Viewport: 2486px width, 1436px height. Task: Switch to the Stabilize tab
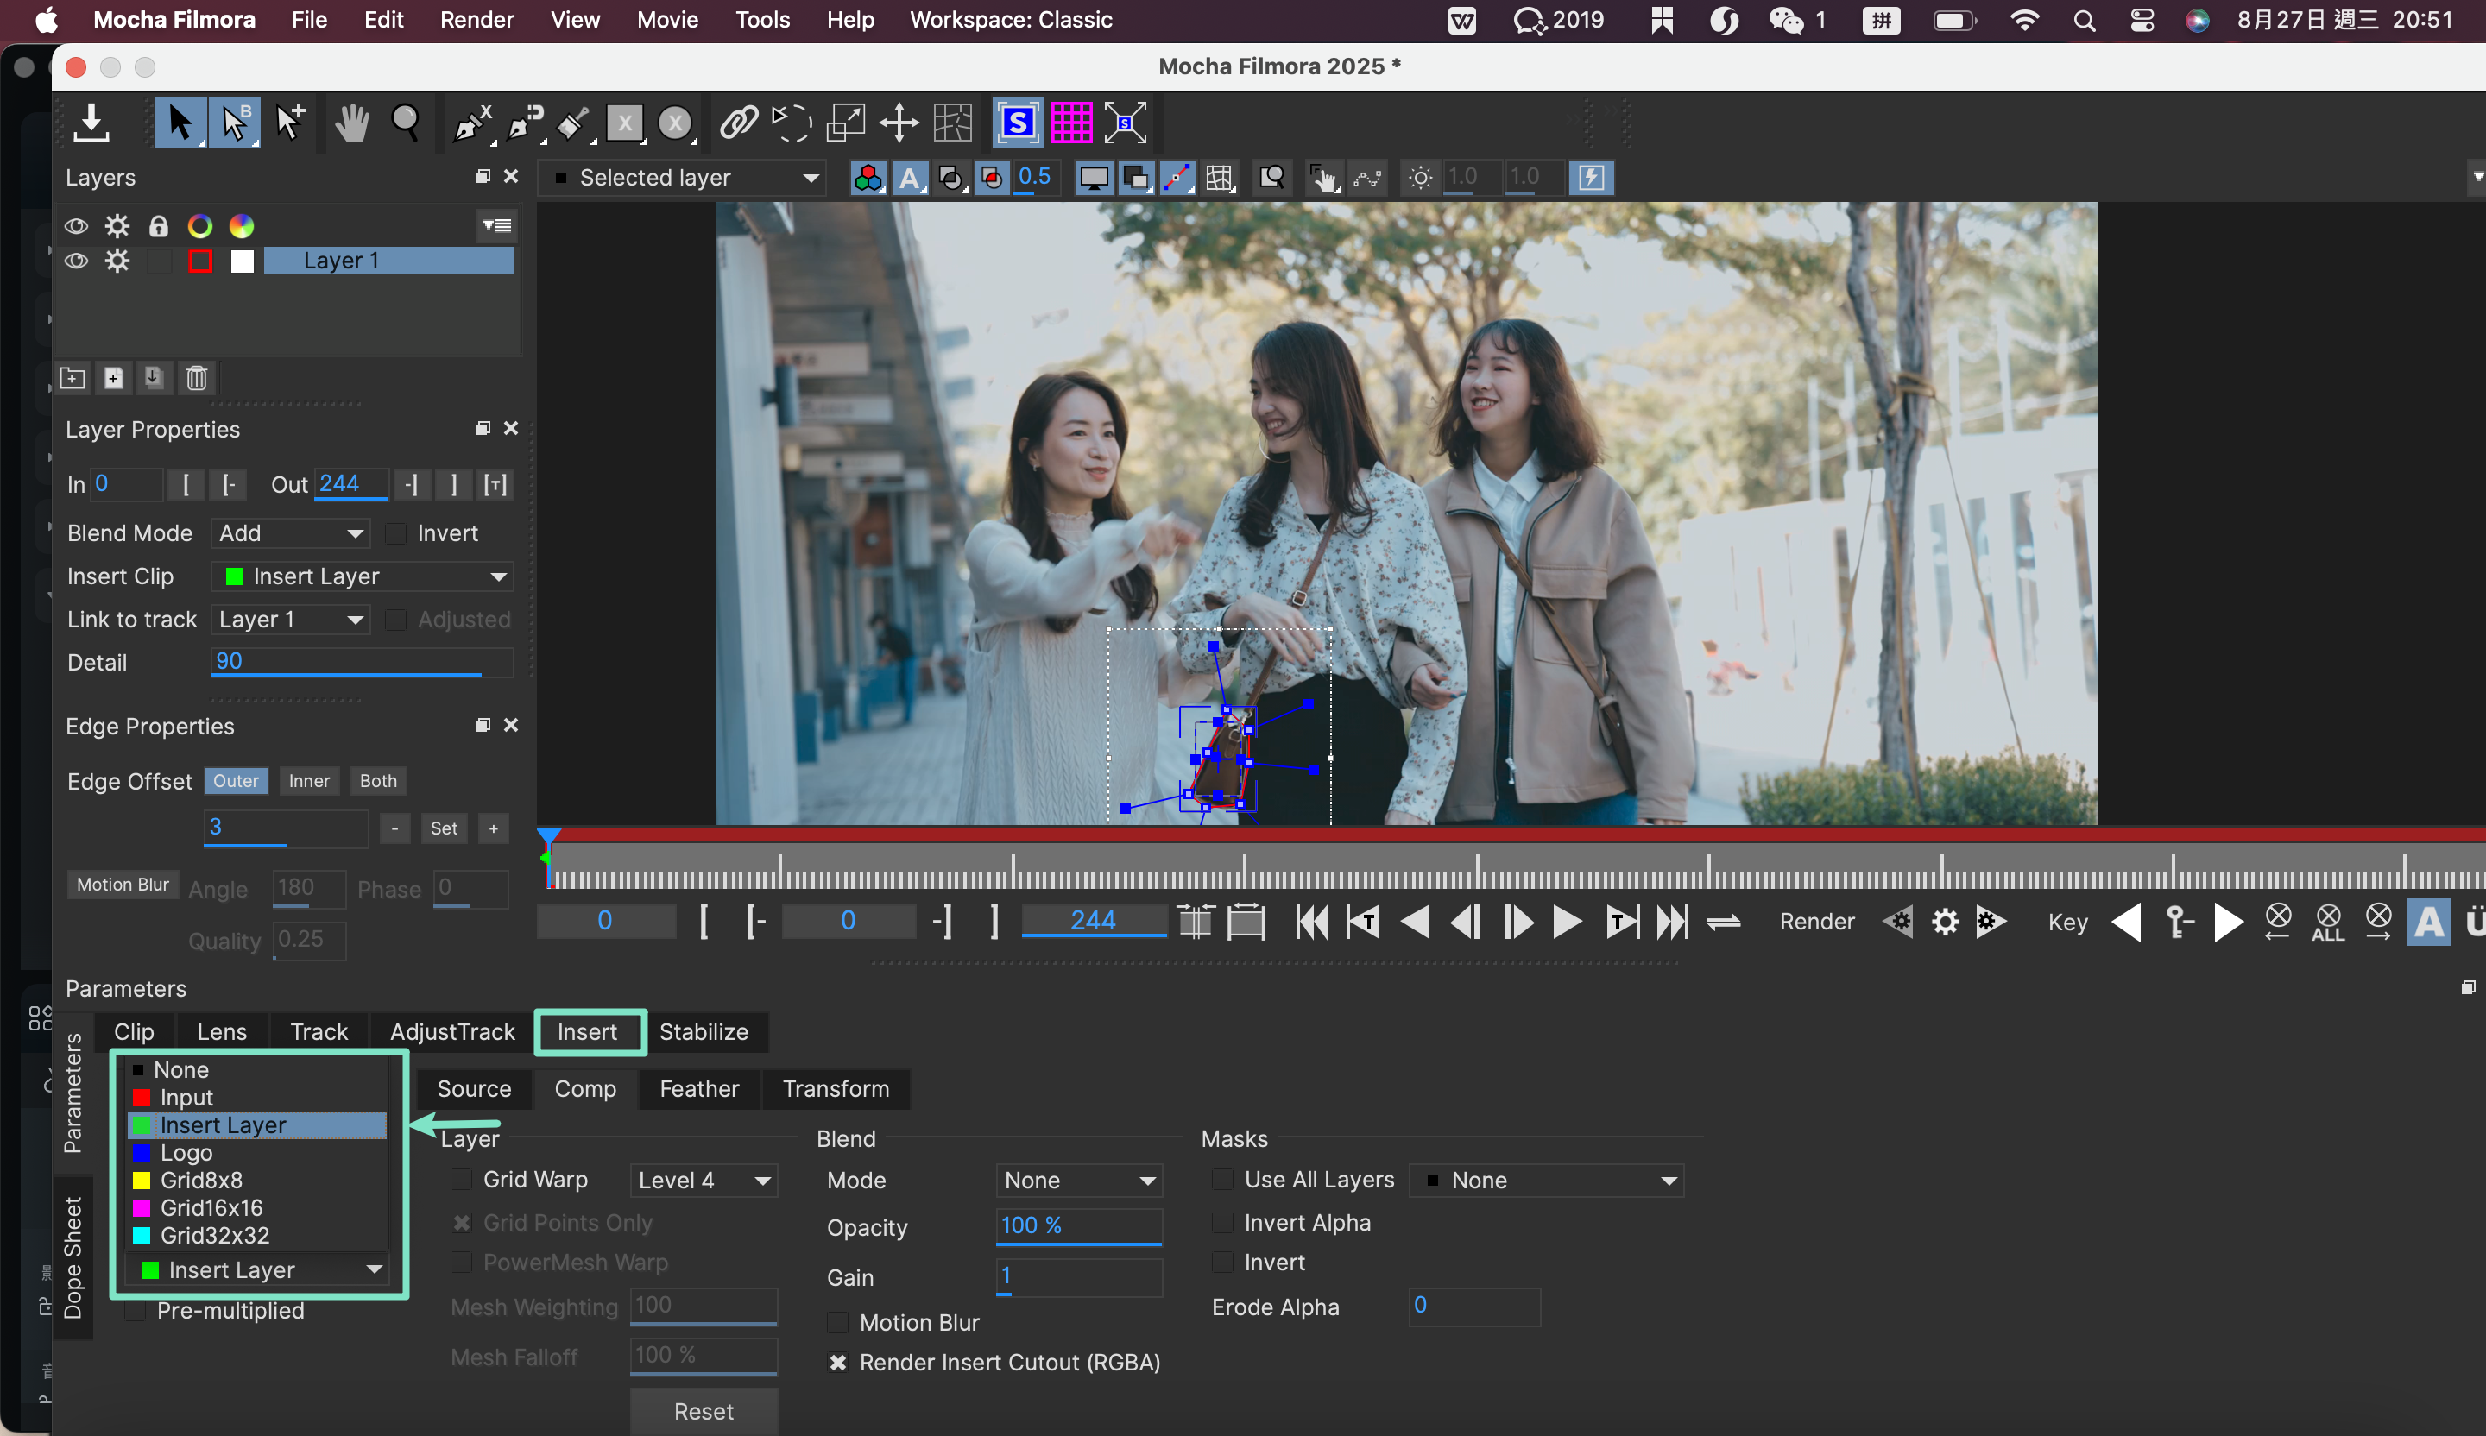click(x=704, y=1031)
